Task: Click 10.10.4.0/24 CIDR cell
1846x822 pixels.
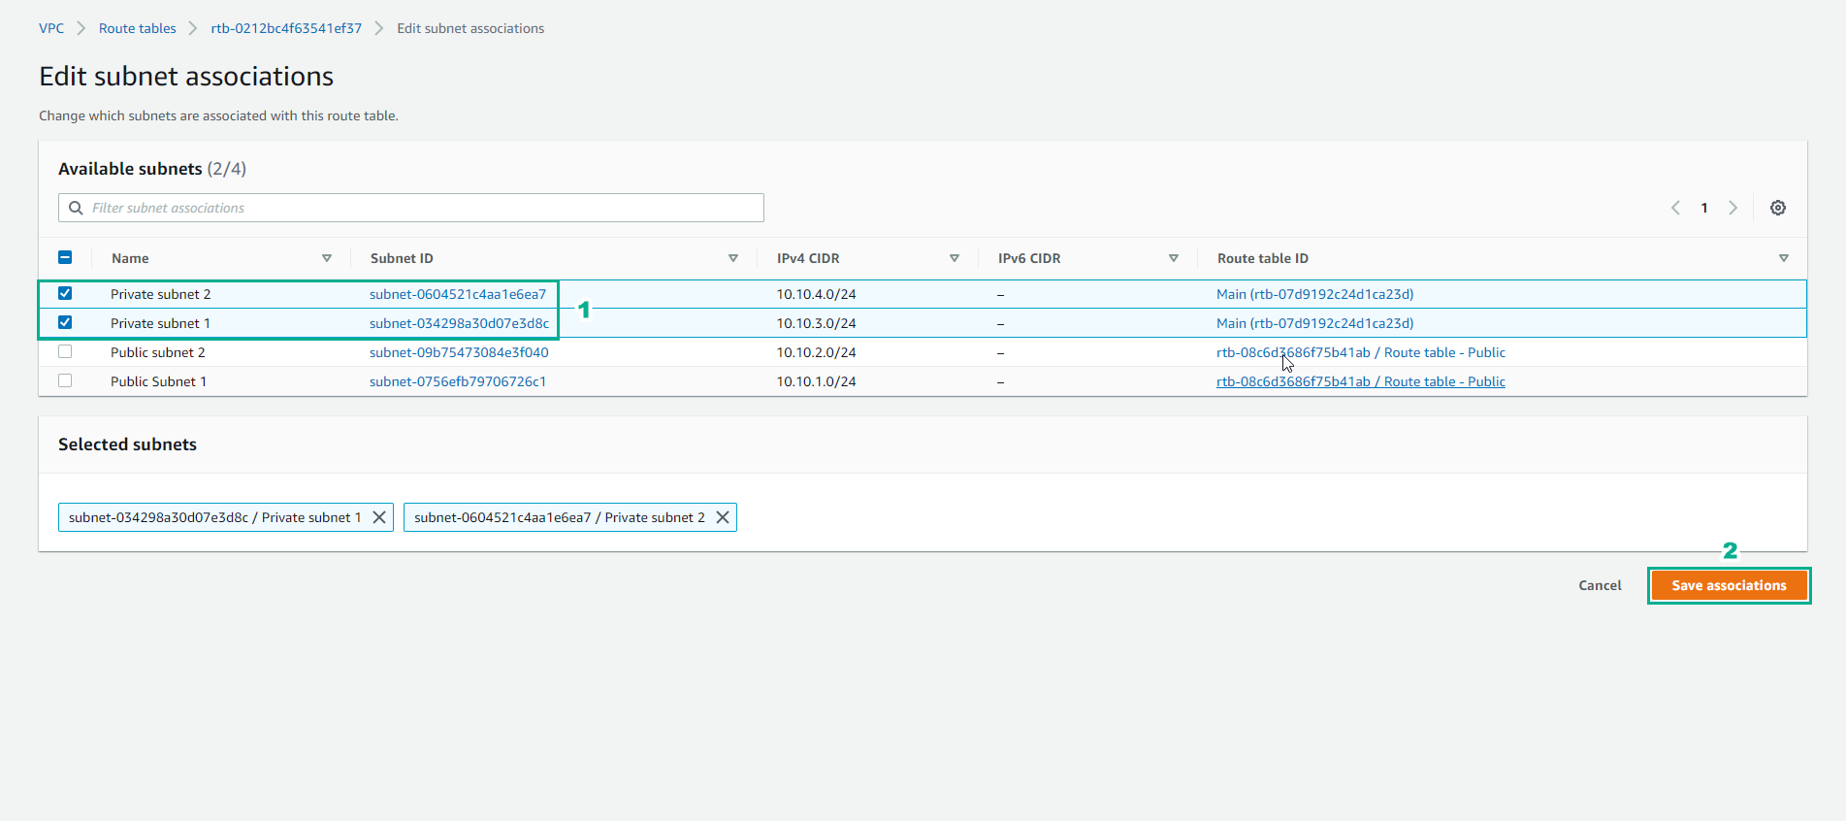Action: (x=817, y=294)
